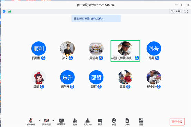The height and width of the screenshot is (127, 191).
Task: Click the name label 石顺利
Action: tap(36, 58)
